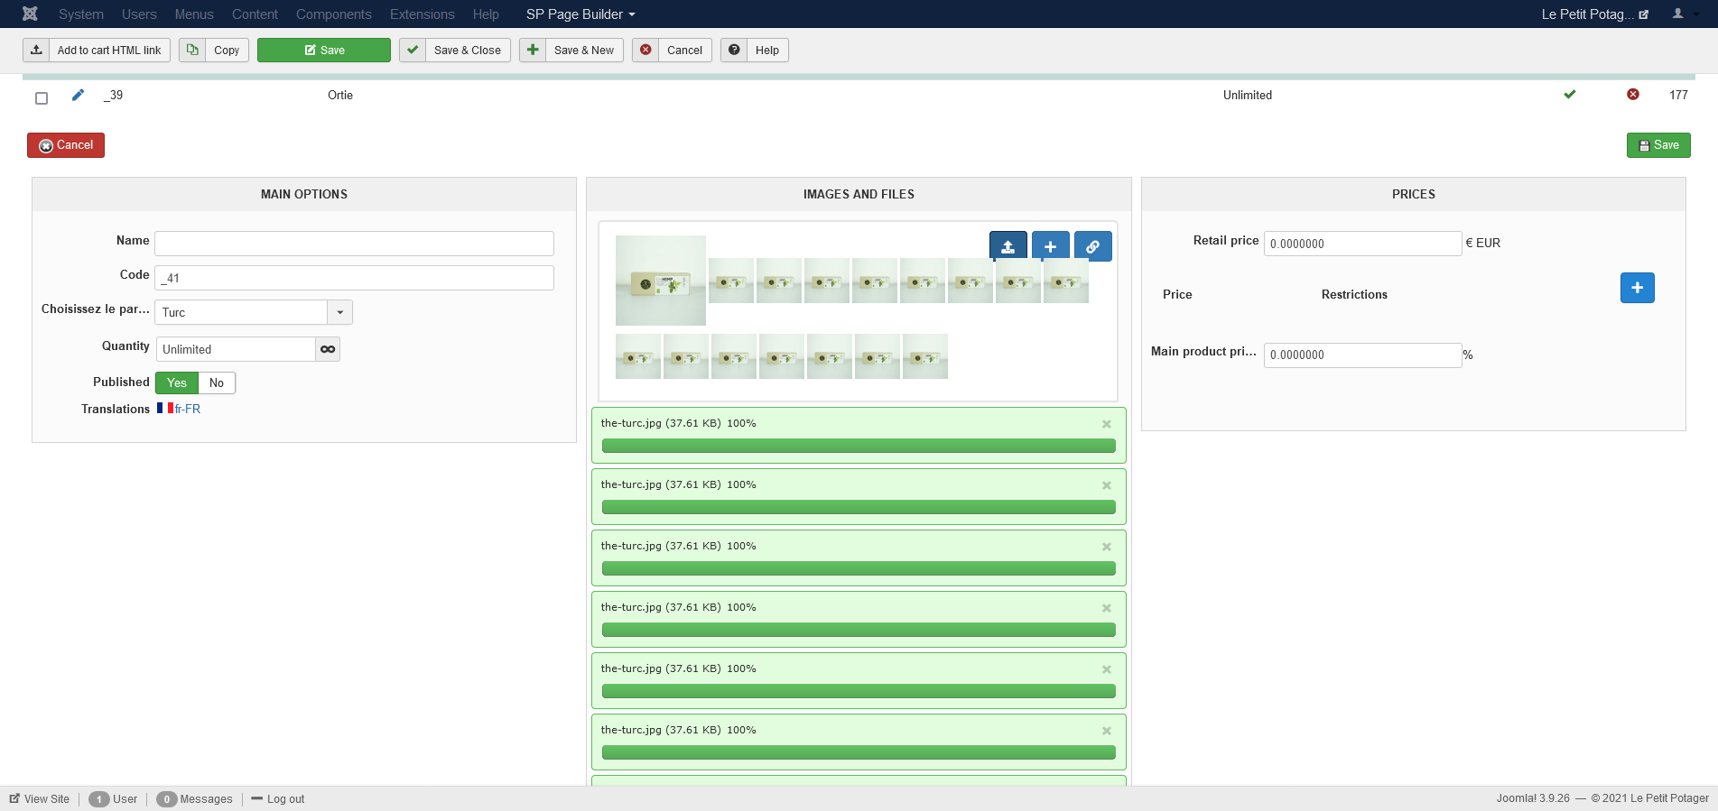Click the red X icon in Ortie row

(1632, 95)
